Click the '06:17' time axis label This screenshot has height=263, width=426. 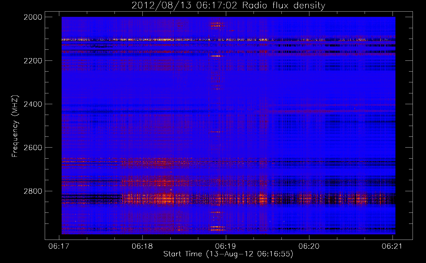coord(59,246)
